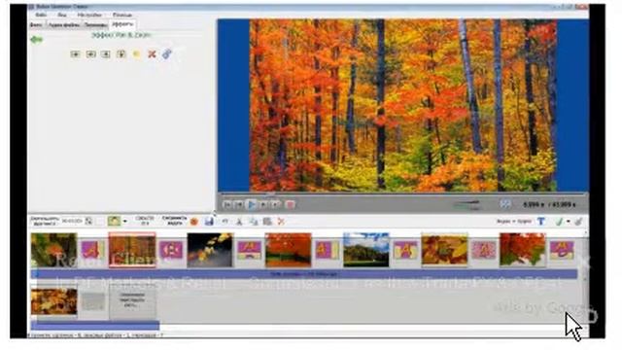622x350 pixels.
Task: Open dropdown arrow beside green check mark
Action: coord(568,222)
